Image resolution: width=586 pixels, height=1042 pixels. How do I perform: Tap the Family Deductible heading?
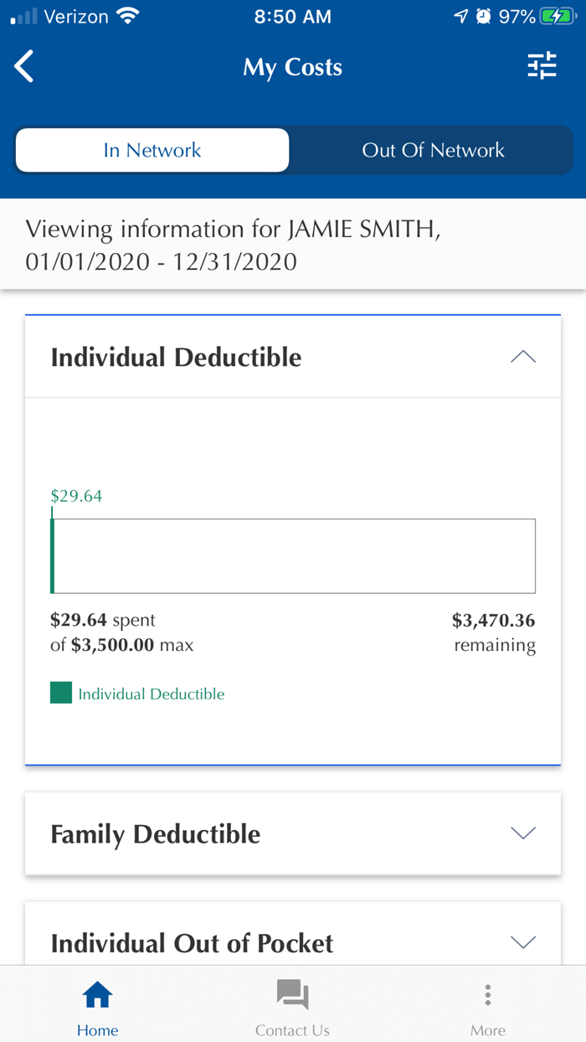pyautogui.click(x=156, y=834)
